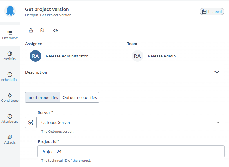Open the Attributes sidebar tab
This screenshot has height=167, width=229.
10,119
